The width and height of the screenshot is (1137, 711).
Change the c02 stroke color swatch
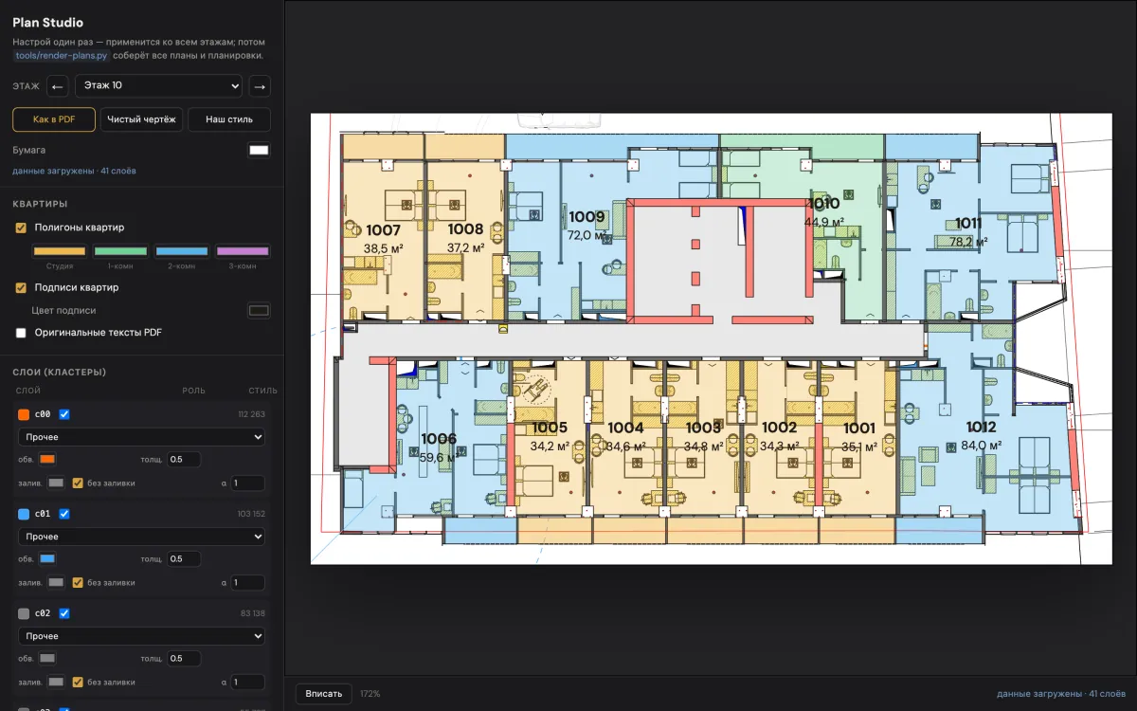(x=47, y=659)
